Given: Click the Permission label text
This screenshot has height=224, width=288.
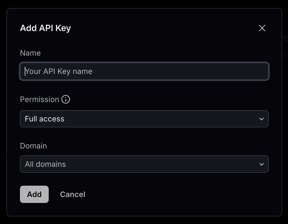Looking at the screenshot, I should tap(40, 100).
